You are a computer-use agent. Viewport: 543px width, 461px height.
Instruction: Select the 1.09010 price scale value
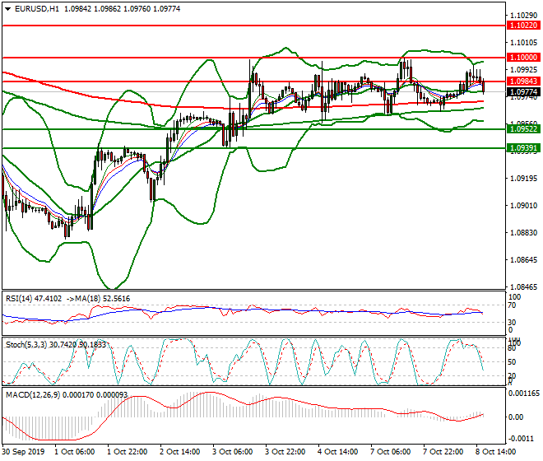click(x=524, y=206)
